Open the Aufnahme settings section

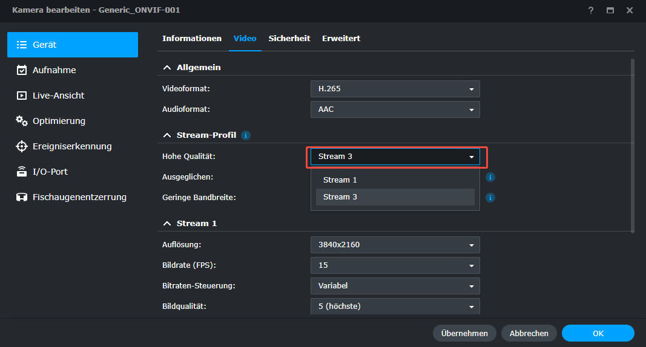pyautogui.click(x=73, y=70)
